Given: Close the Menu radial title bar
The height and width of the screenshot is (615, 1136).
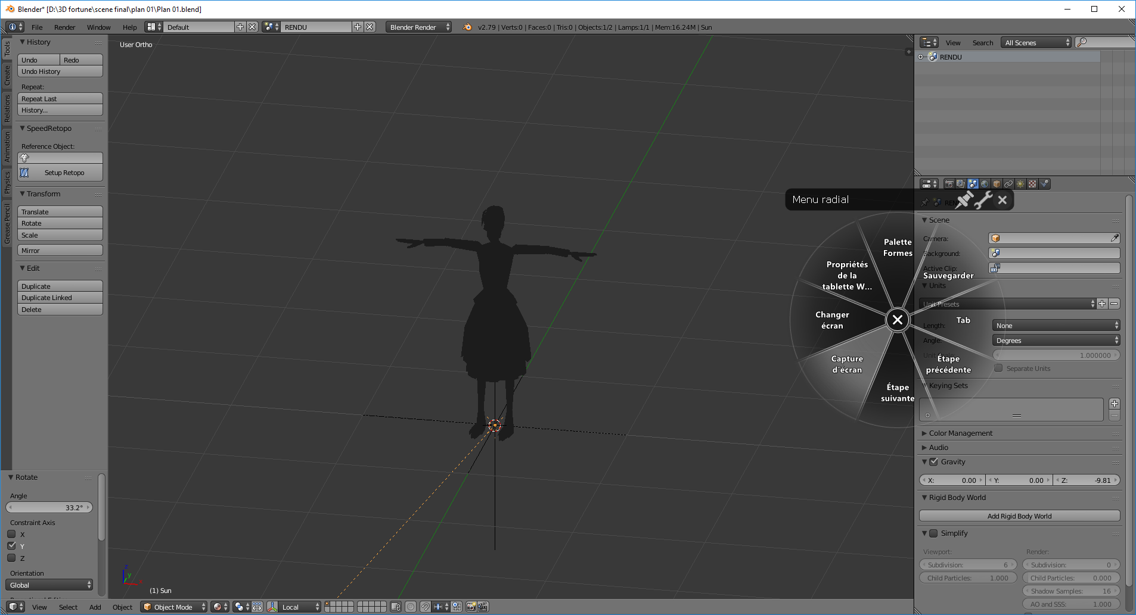Looking at the screenshot, I should click(1002, 200).
